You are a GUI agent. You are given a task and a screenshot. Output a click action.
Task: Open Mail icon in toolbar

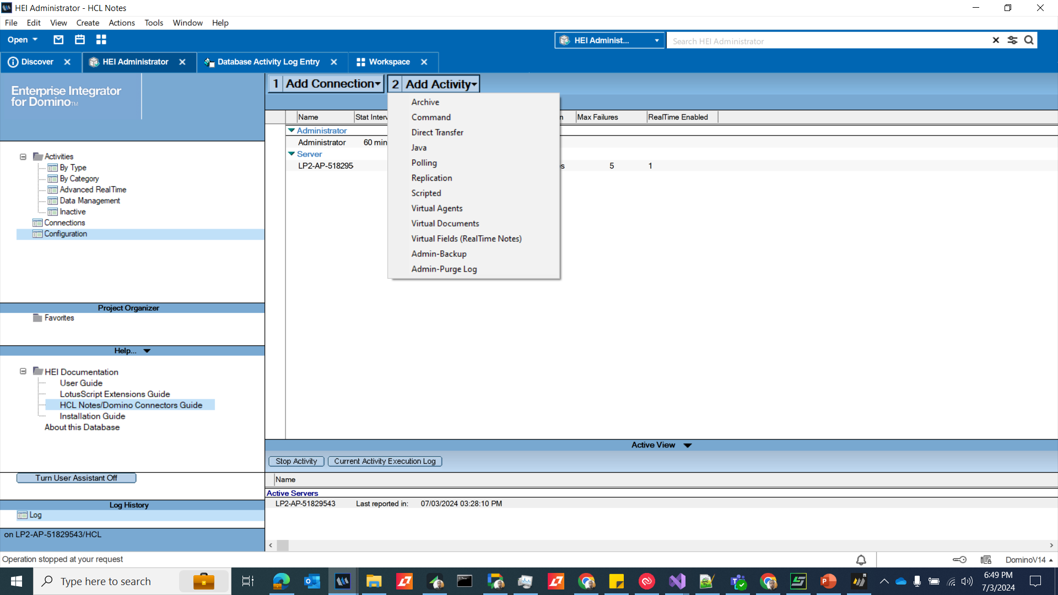pos(58,40)
